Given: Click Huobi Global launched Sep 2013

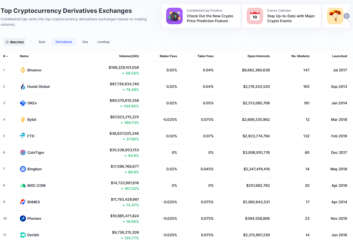Looking at the screenshot, I should (x=339, y=87).
